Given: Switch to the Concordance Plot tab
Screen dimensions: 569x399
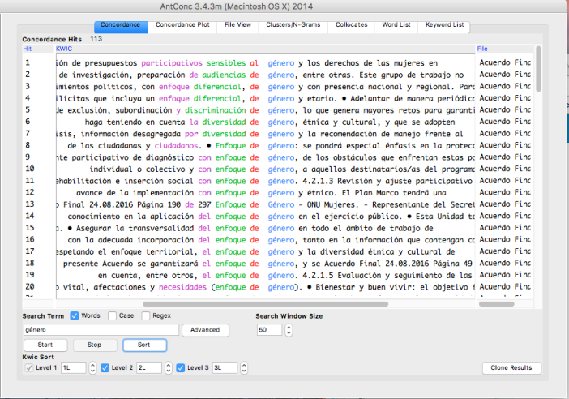Looking at the screenshot, I should point(182,25).
